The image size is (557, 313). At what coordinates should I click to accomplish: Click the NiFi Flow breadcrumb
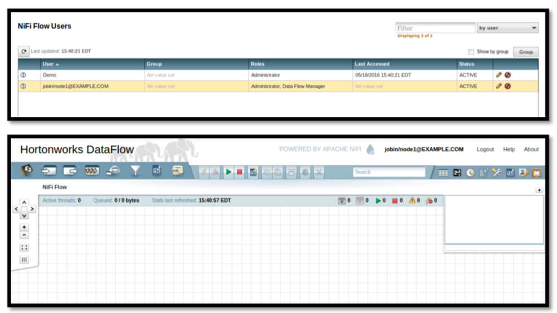pos(55,187)
